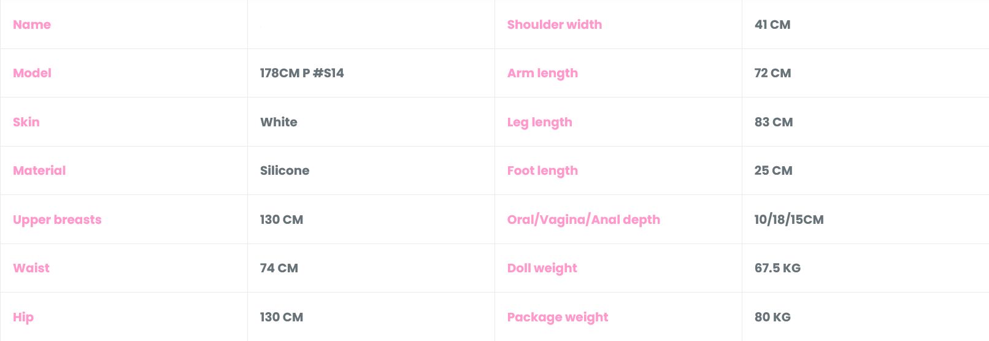Select the Material label
The image size is (989, 341).
(x=39, y=170)
